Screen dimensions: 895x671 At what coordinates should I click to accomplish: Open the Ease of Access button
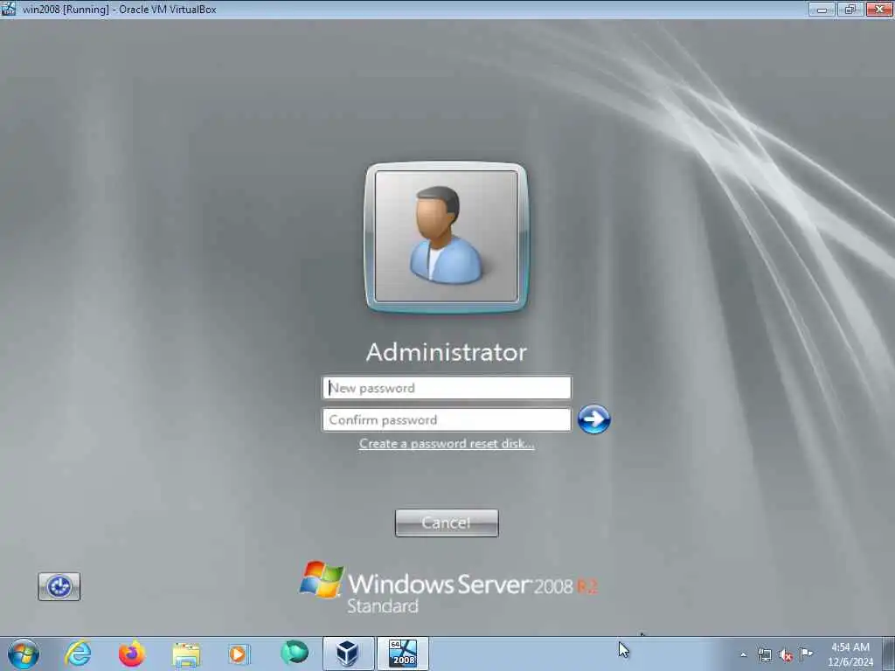(x=59, y=586)
